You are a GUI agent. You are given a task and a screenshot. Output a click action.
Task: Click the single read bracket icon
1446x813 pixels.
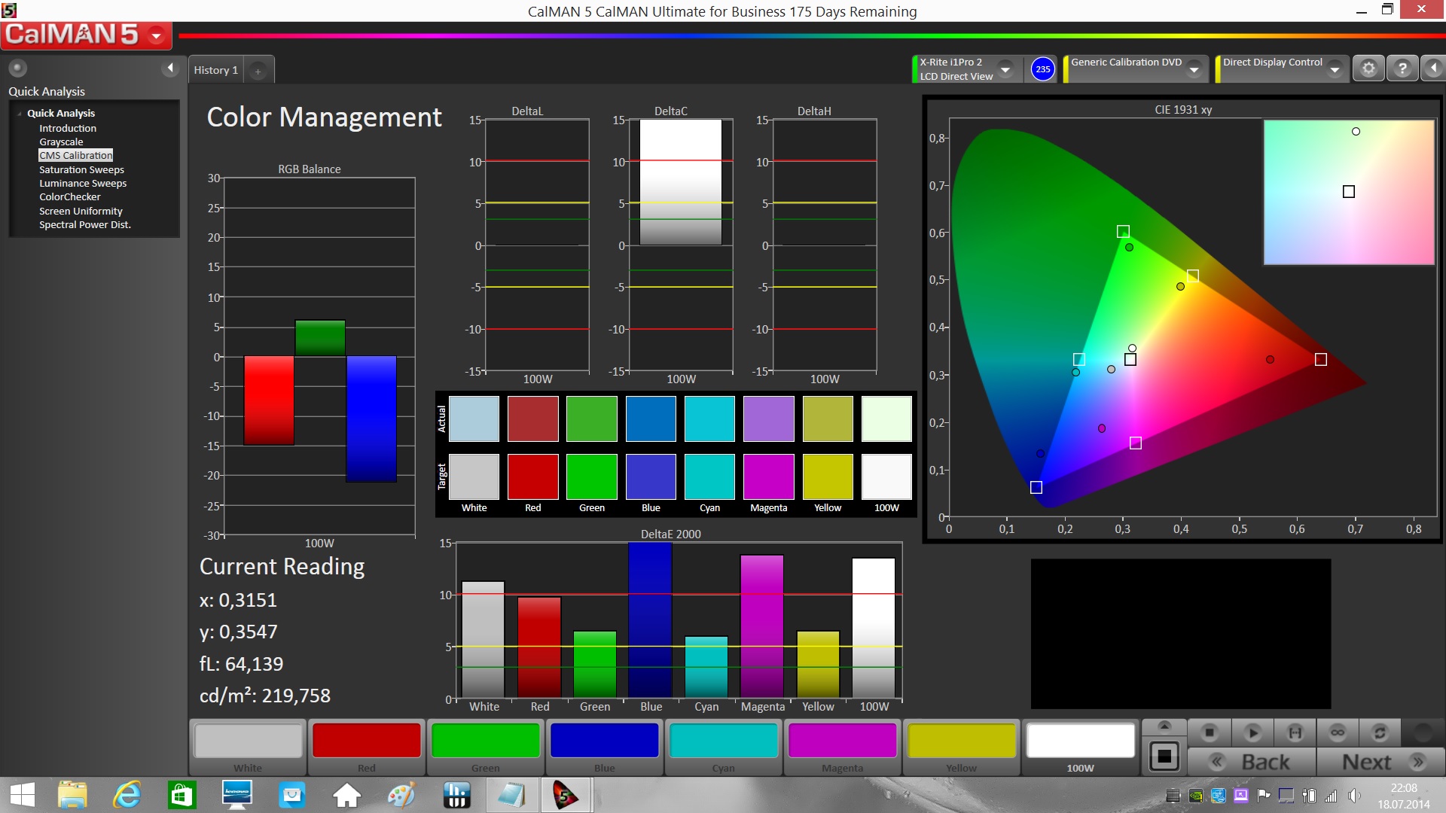tap(1295, 732)
